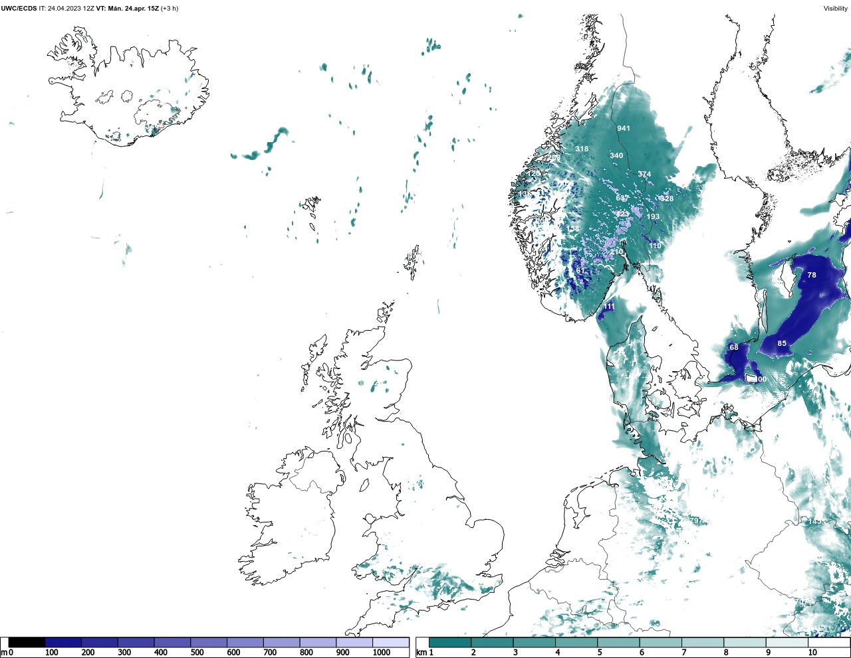The image size is (851, 658).
Task: Click the 1–2 km dark teal legend swatch
Action: coord(450,643)
